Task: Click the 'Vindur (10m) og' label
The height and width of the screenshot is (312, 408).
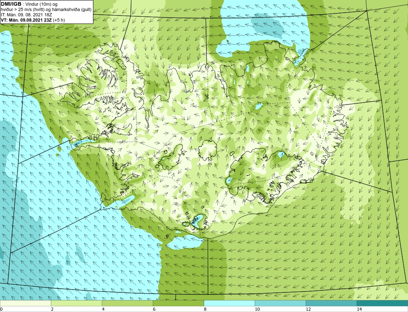Action: (x=41, y=4)
